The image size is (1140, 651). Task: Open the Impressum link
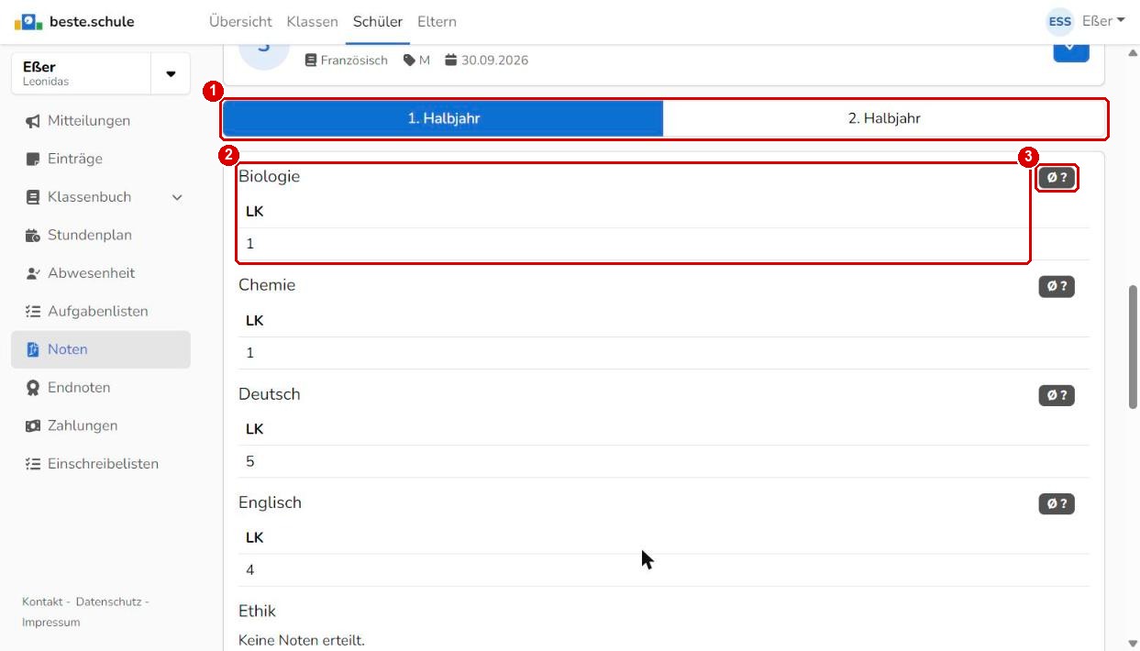coord(50,623)
